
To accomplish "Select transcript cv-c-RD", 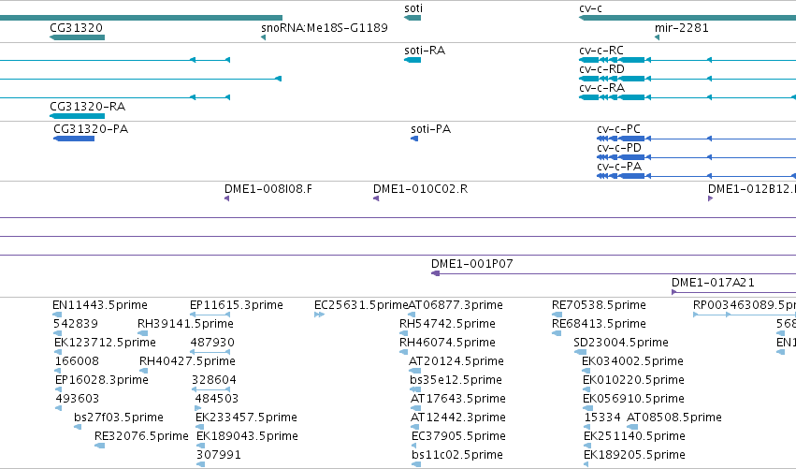I will pyautogui.click(x=687, y=79).
